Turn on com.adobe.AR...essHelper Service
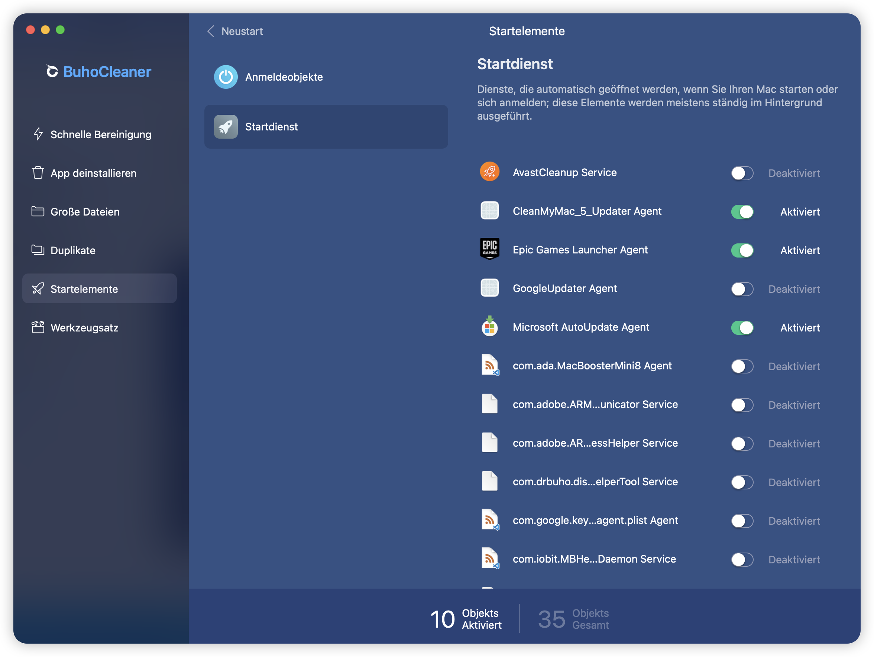The height and width of the screenshot is (657, 874). (x=742, y=444)
